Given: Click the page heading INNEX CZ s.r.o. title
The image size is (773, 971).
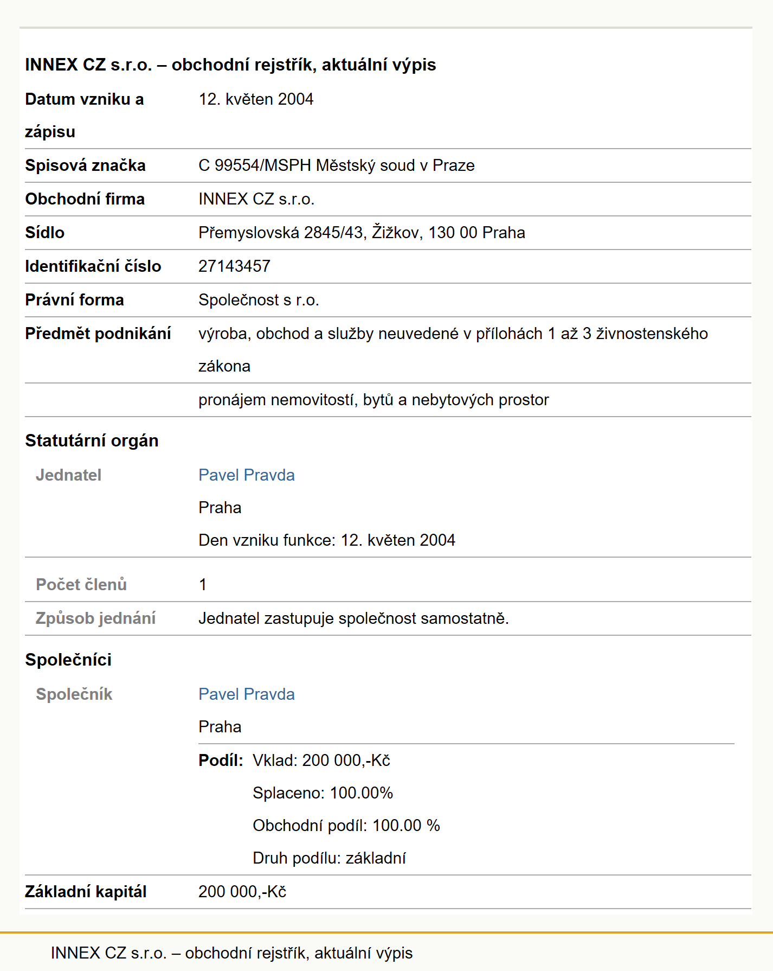Looking at the screenshot, I should click(230, 65).
